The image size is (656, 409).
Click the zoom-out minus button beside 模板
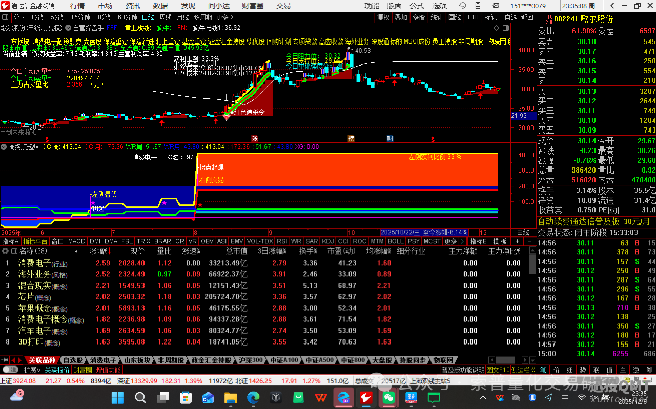pos(528,241)
